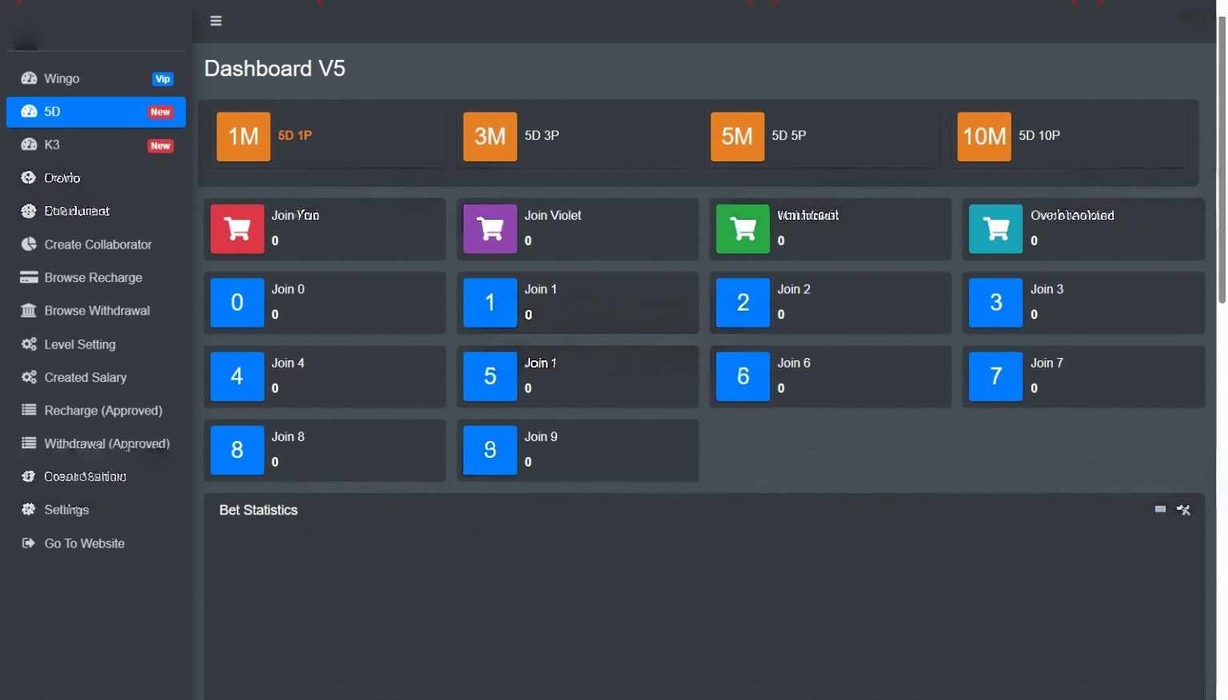Click the gauge icon beside K3
The height and width of the screenshot is (700, 1228).
pos(29,145)
